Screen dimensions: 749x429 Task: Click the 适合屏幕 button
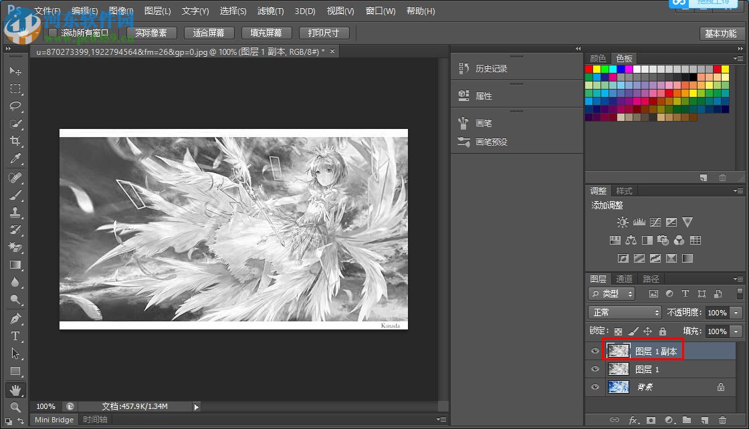(x=209, y=33)
